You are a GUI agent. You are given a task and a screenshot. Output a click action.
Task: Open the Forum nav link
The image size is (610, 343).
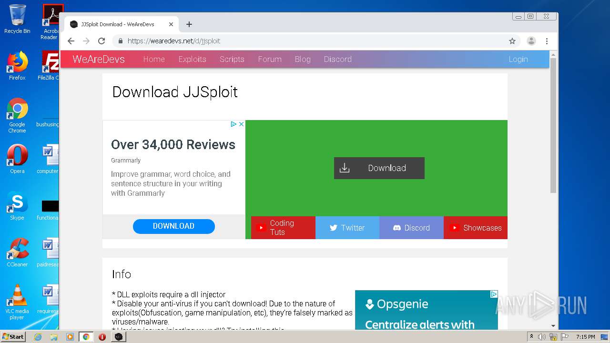[x=270, y=59]
